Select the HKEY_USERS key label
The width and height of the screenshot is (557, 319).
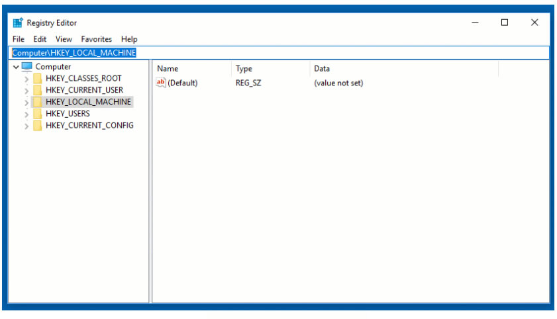(68, 114)
